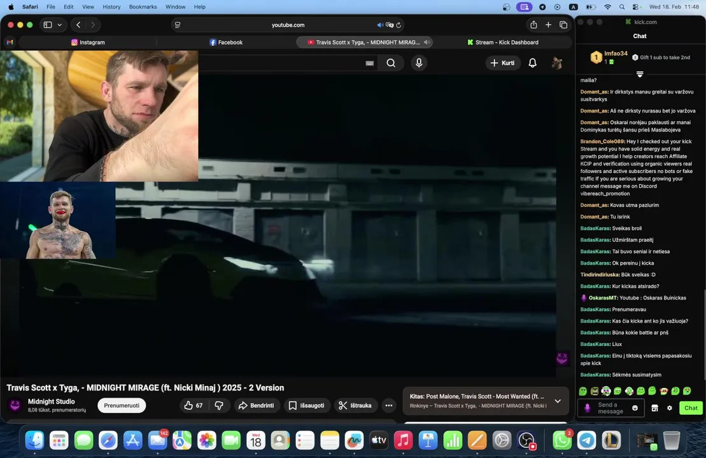
Task: Open Telegram from the Dock
Action: tap(586, 440)
